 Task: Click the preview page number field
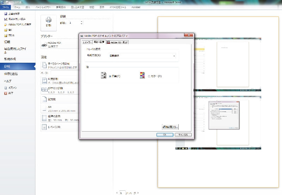coord(122,193)
